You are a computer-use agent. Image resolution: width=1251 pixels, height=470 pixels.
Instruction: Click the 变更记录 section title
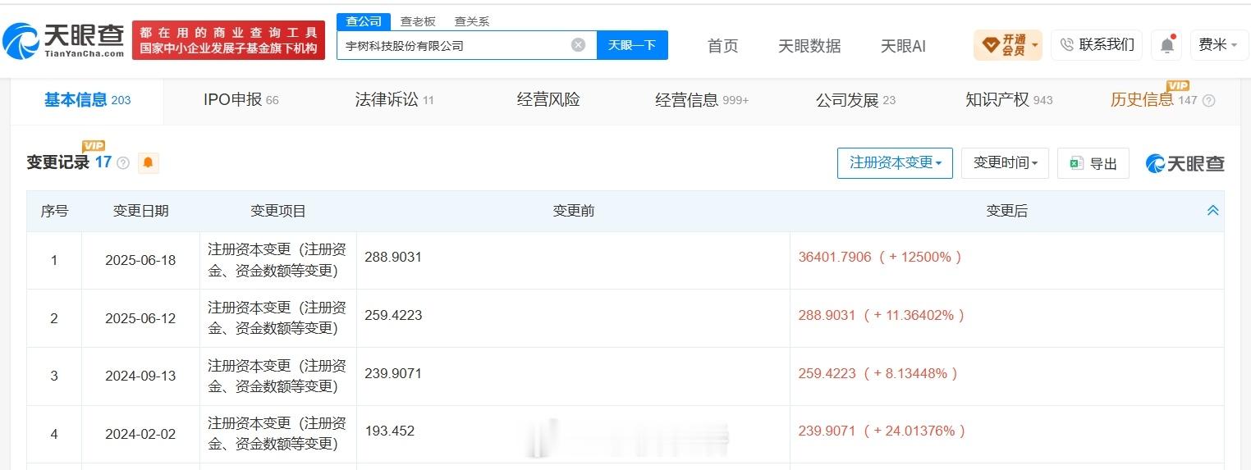tap(57, 162)
